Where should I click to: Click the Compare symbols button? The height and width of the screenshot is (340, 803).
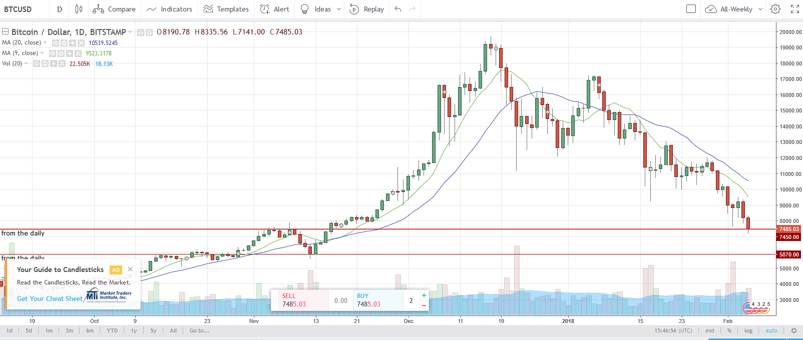click(114, 9)
